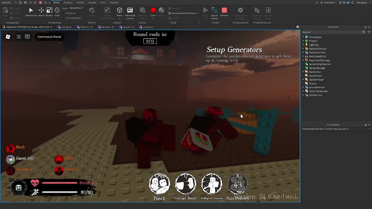
Task: Toggle the Colisiones checkbox
Action: [64, 13]
